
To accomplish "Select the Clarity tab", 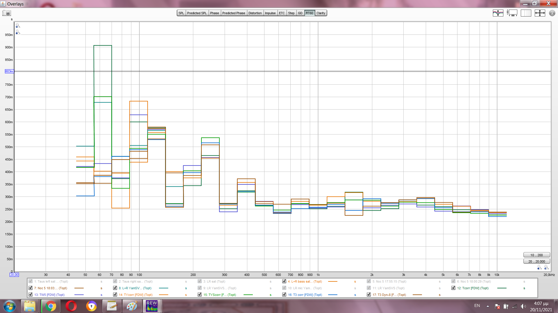I will tap(321, 13).
